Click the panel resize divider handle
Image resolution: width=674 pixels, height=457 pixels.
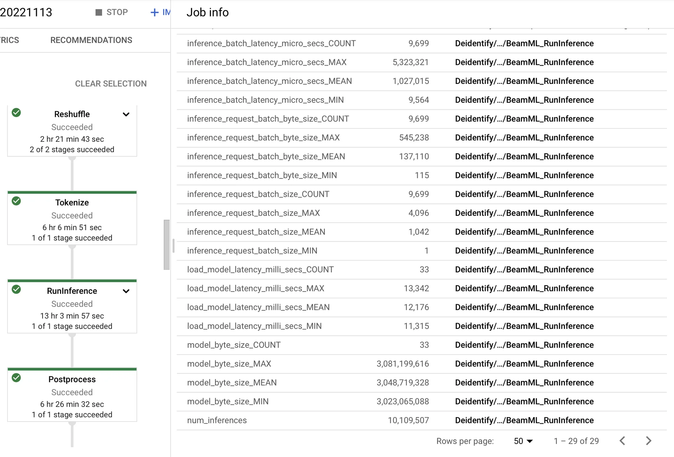coord(173,246)
